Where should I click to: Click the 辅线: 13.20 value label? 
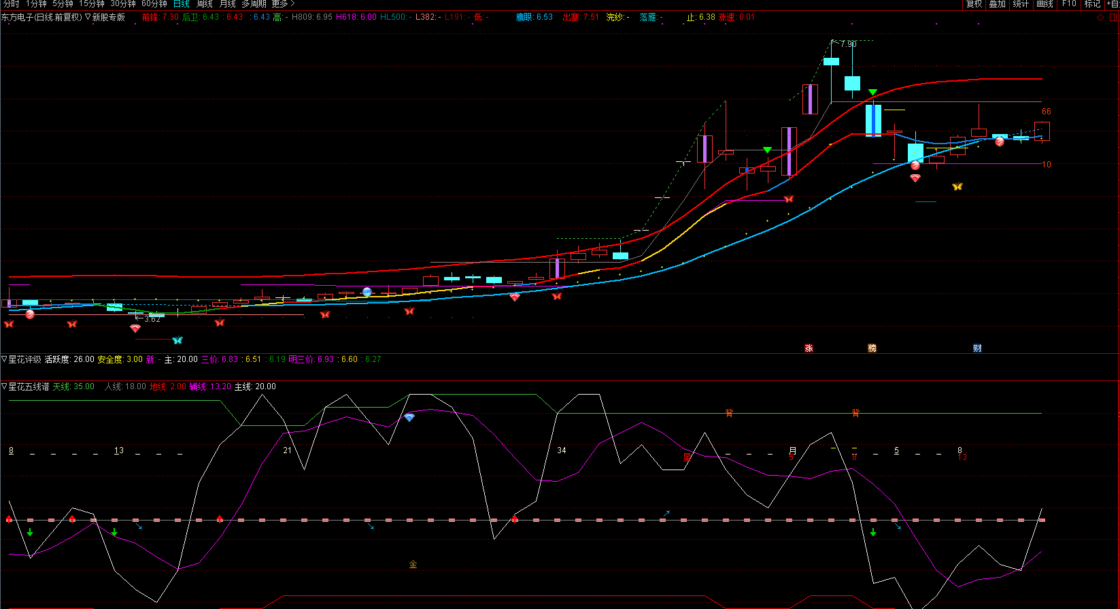[210, 386]
